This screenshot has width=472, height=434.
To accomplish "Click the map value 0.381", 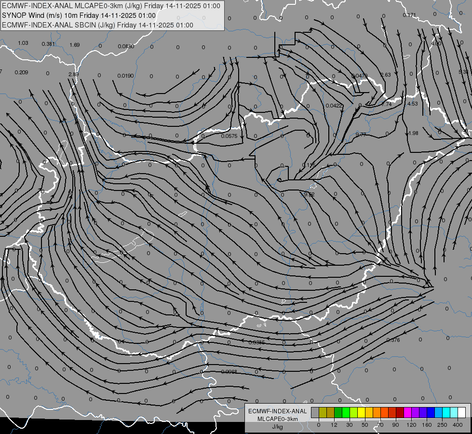I will (x=49, y=44).
